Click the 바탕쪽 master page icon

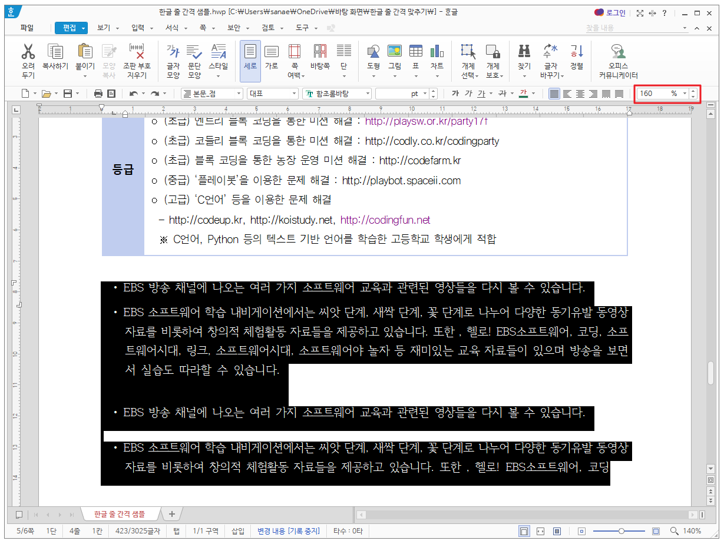click(320, 52)
